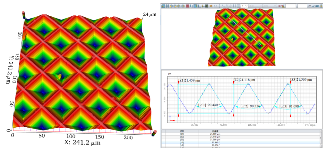Image resolution: width=326 pixels, height=151 pixels.
Task: Click the red X delete button
Action: point(279,6)
